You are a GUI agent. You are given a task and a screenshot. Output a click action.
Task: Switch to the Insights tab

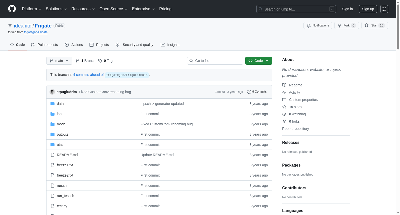(170, 45)
